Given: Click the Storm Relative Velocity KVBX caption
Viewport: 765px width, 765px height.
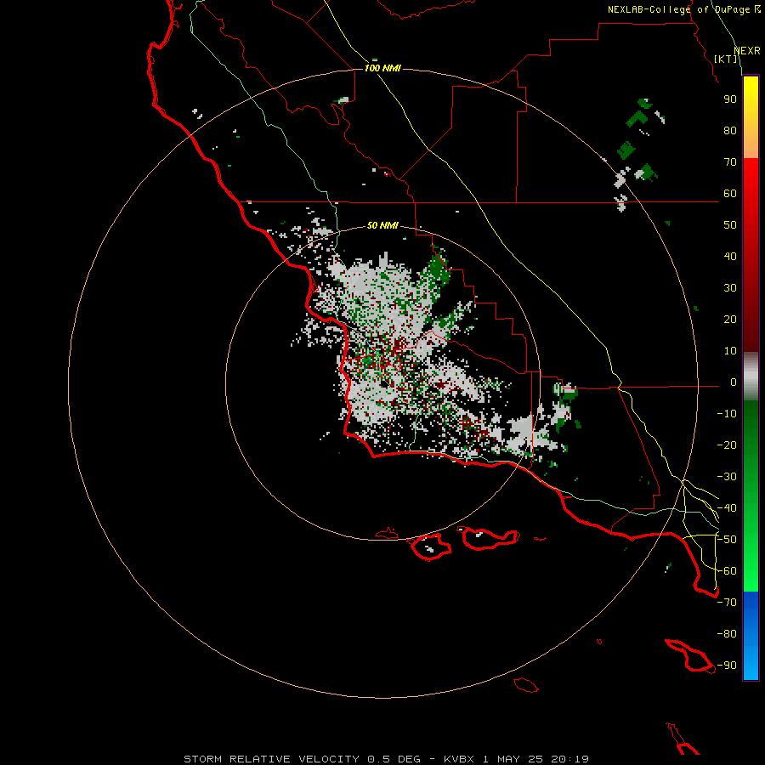Looking at the screenshot, I should tap(387, 759).
